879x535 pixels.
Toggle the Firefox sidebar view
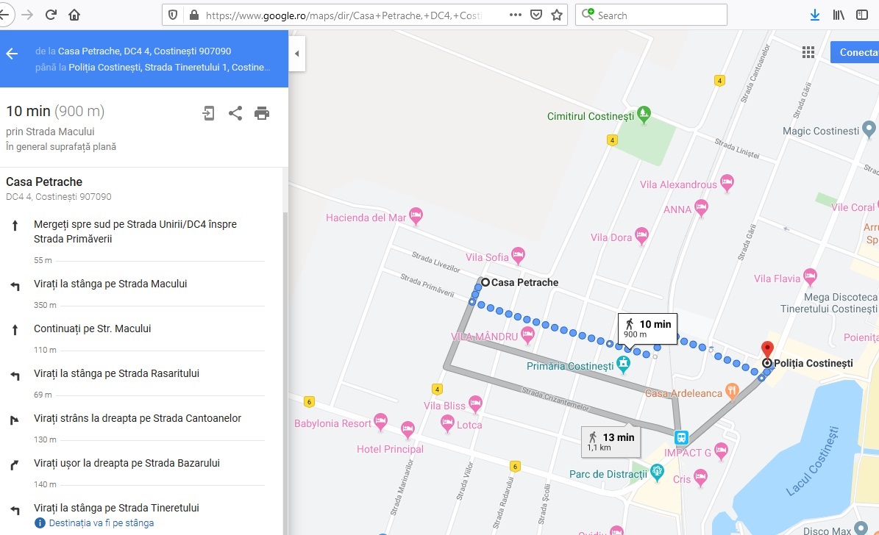tap(861, 15)
